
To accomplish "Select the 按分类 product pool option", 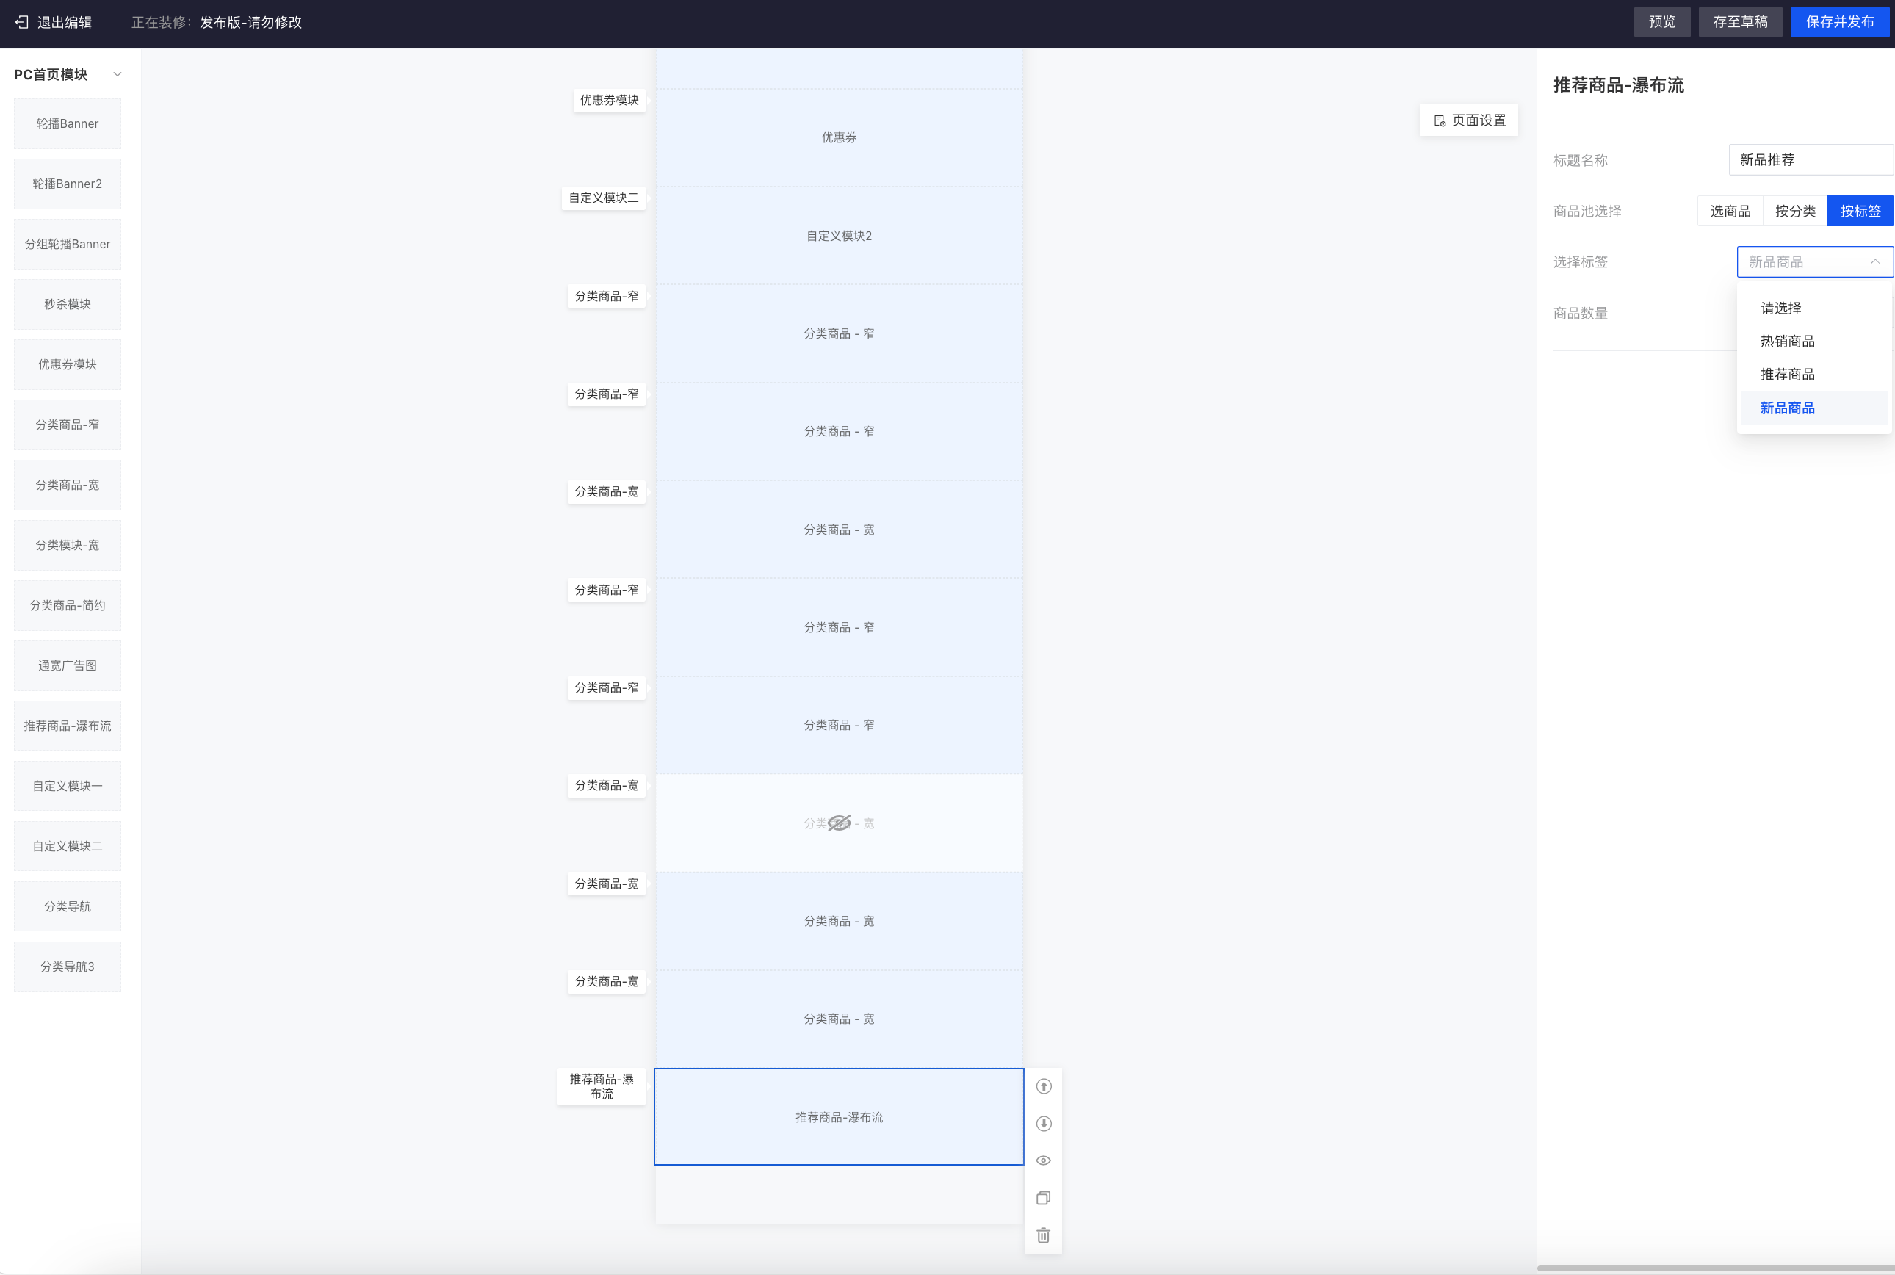I will click(x=1795, y=211).
